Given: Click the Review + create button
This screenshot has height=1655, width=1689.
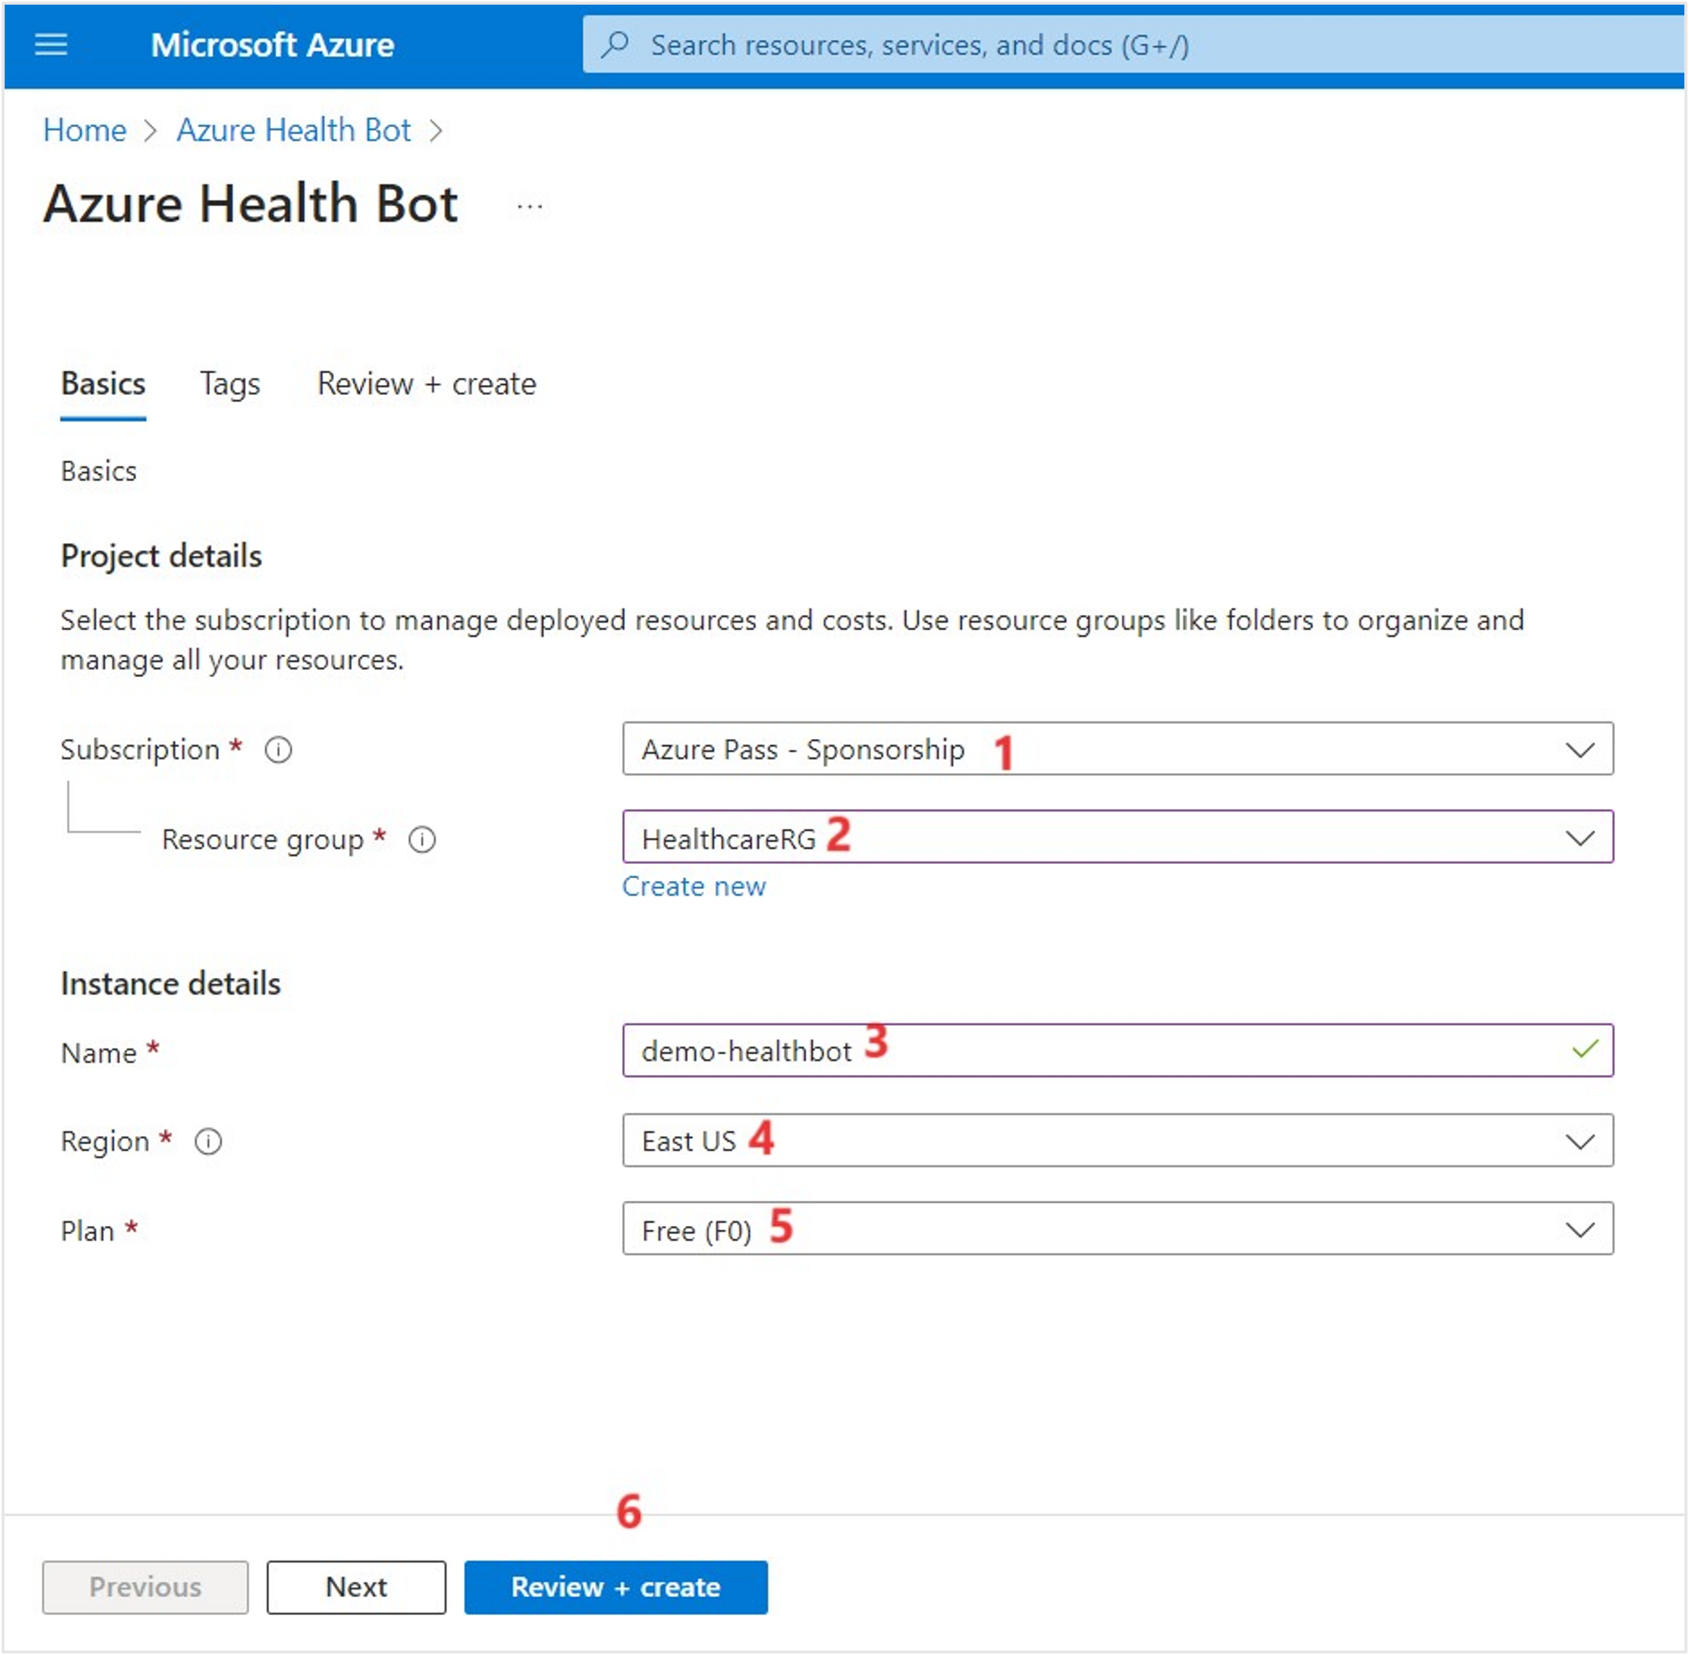Looking at the screenshot, I should click(x=615, y=1587).
